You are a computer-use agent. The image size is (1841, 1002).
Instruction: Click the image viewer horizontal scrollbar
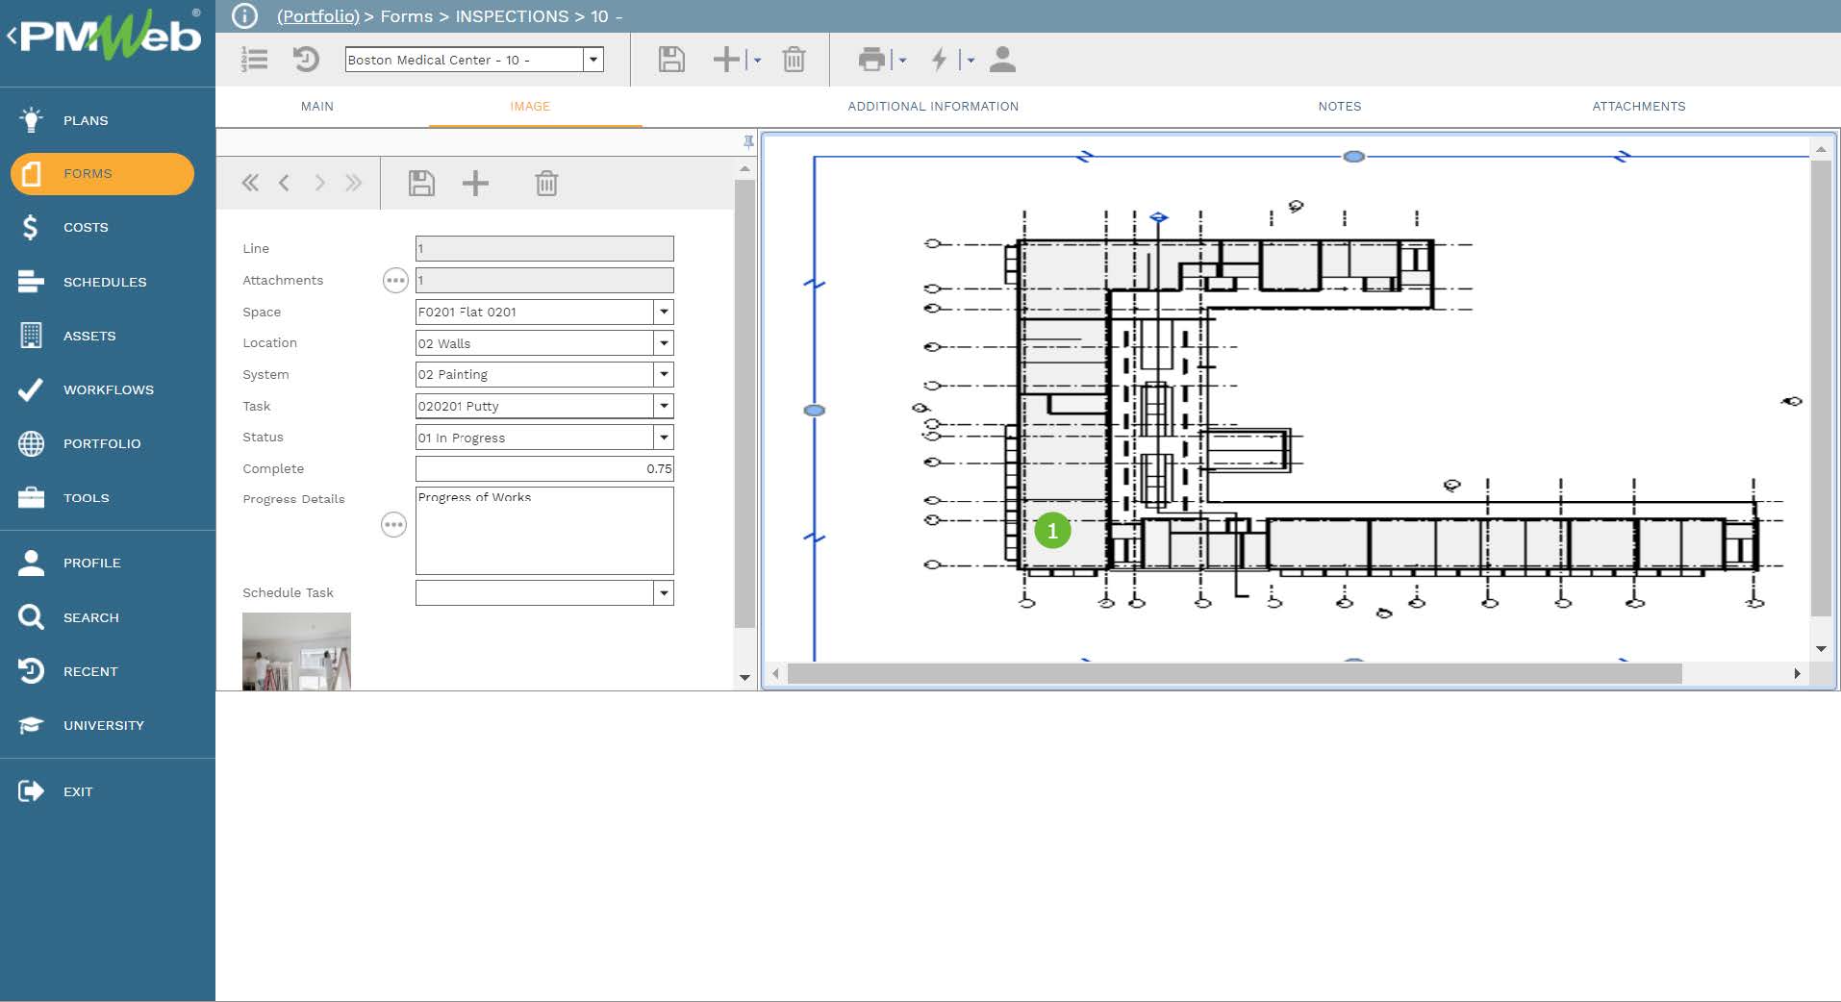[1234, 674]
